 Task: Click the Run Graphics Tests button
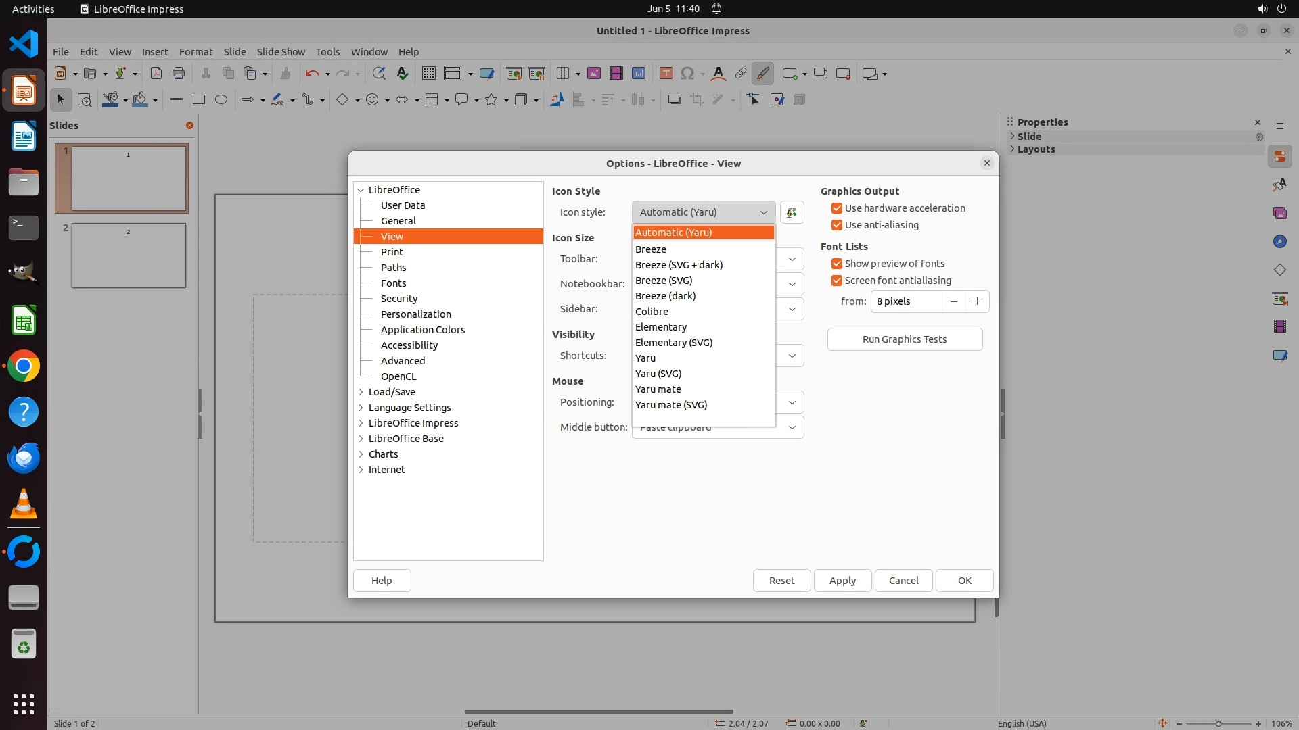(x=904, y=339)
